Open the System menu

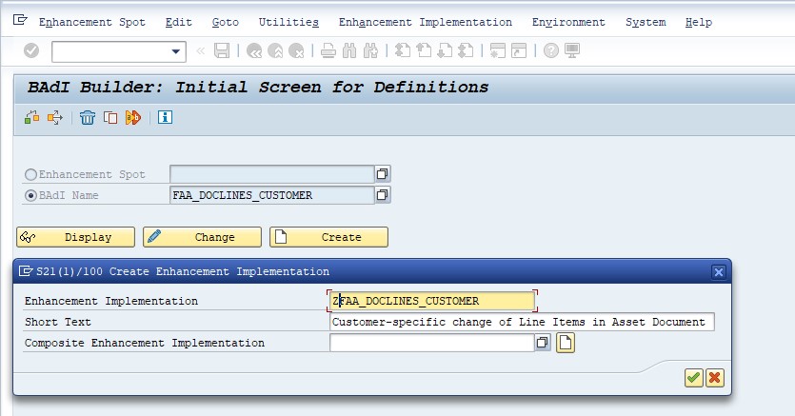coord(646,22)
